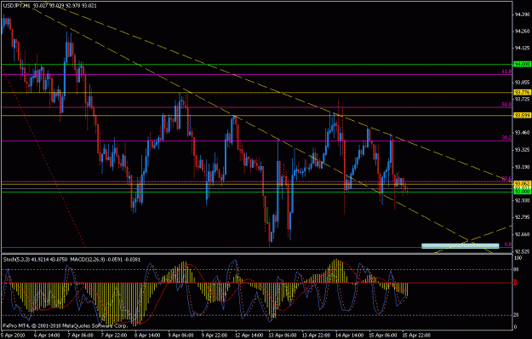Click the 13 Apr 22:00 time label
The width and height of the screenshot is (532, 339).
[316, 336]
